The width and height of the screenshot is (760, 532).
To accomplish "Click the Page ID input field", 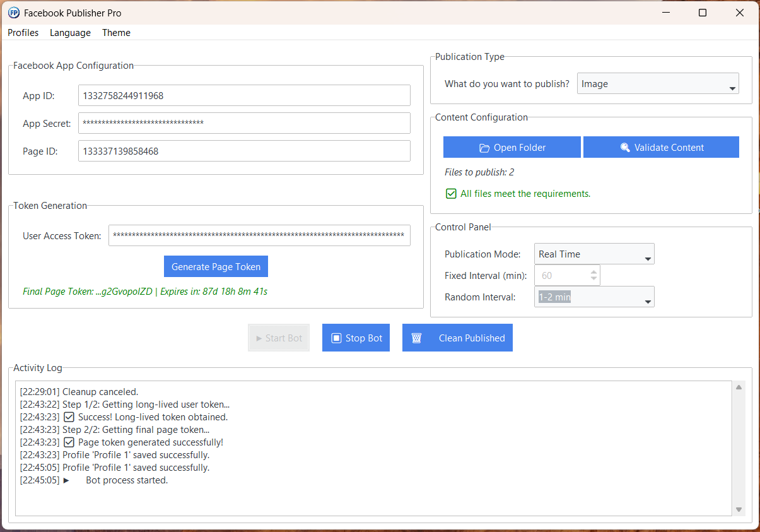I will point(244,151).
